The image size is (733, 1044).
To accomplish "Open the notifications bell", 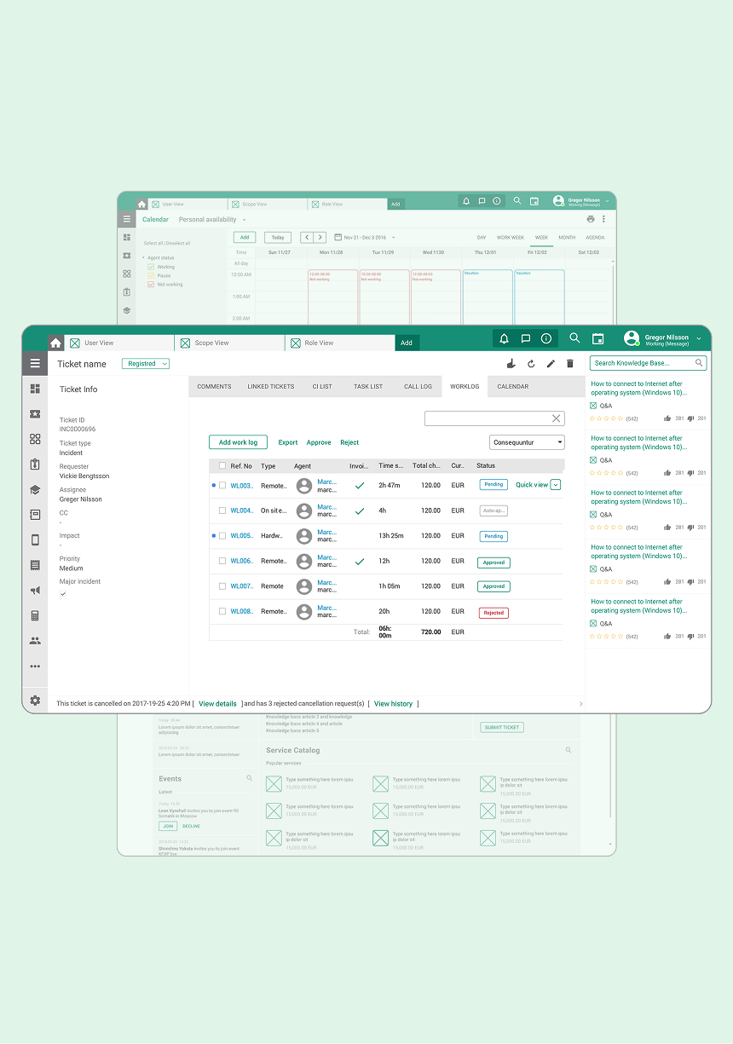I will point(504,338).
